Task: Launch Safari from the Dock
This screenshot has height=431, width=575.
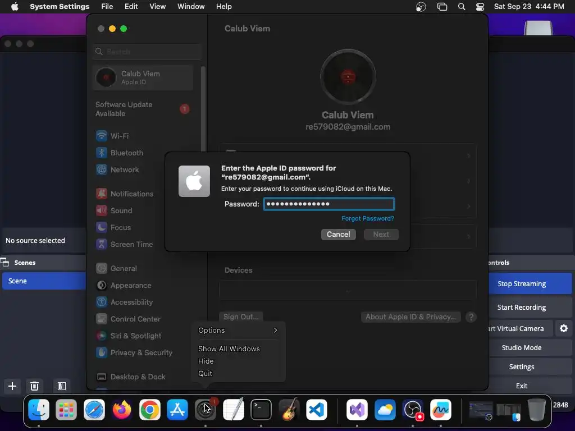Action: [94, 409]
